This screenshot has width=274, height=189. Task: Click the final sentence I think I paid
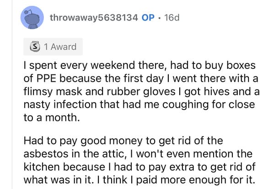[x=178, y=180]
